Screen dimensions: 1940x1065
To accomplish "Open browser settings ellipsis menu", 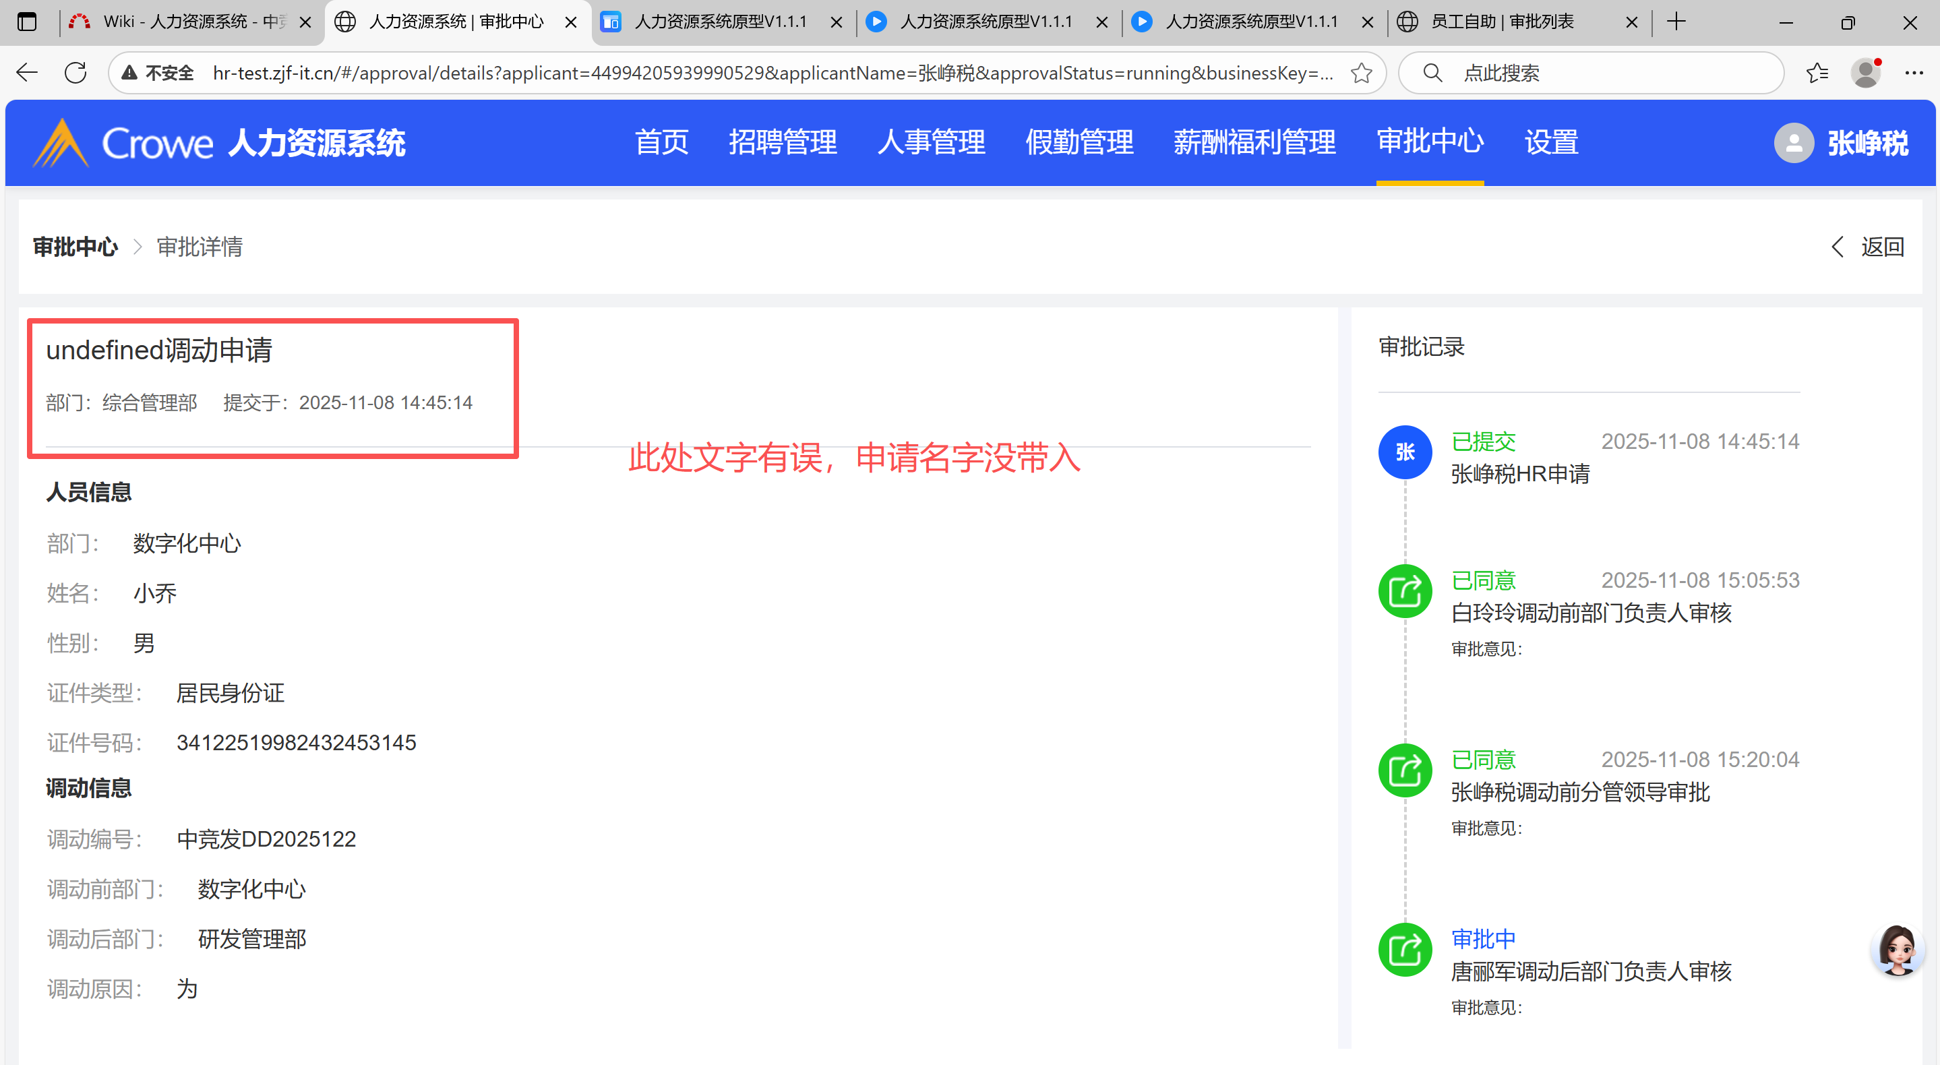I will (x=1914, y=73).
